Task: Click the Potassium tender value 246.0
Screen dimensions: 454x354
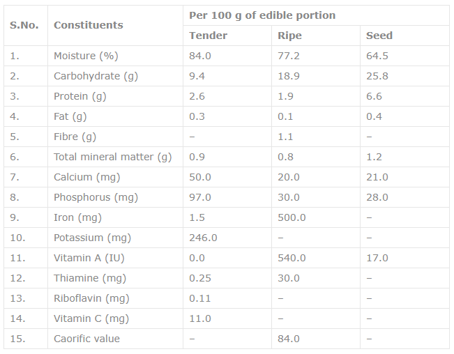Action: point(203,238)
